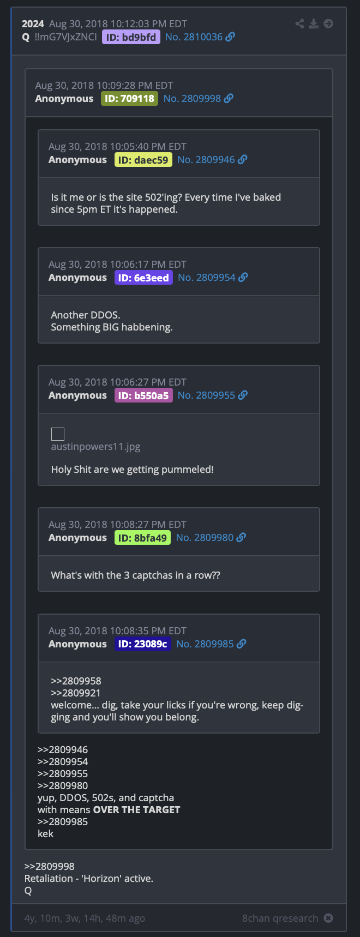The image size is (360, 937).
Task: Click the ID: 8bfa49 badge
Action: (x=142, y=537)
